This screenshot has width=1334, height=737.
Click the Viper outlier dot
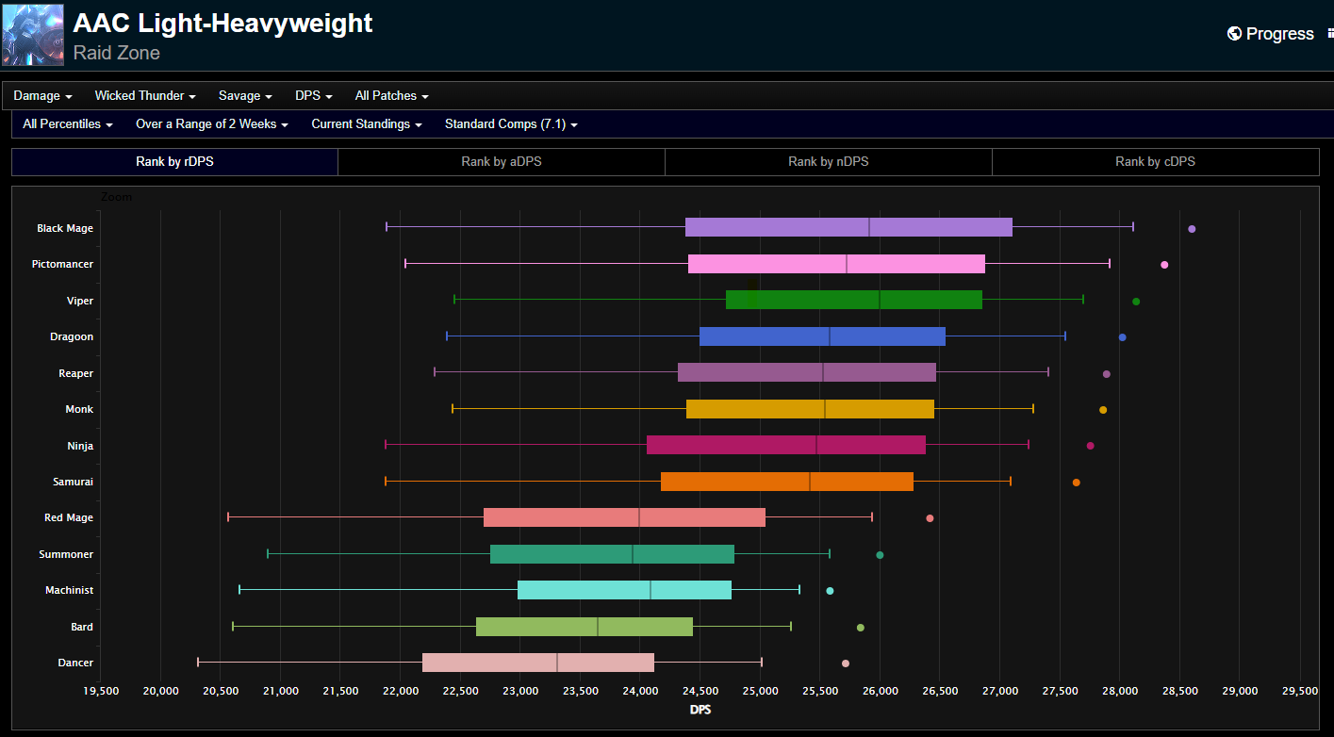tap(1136, 302)
